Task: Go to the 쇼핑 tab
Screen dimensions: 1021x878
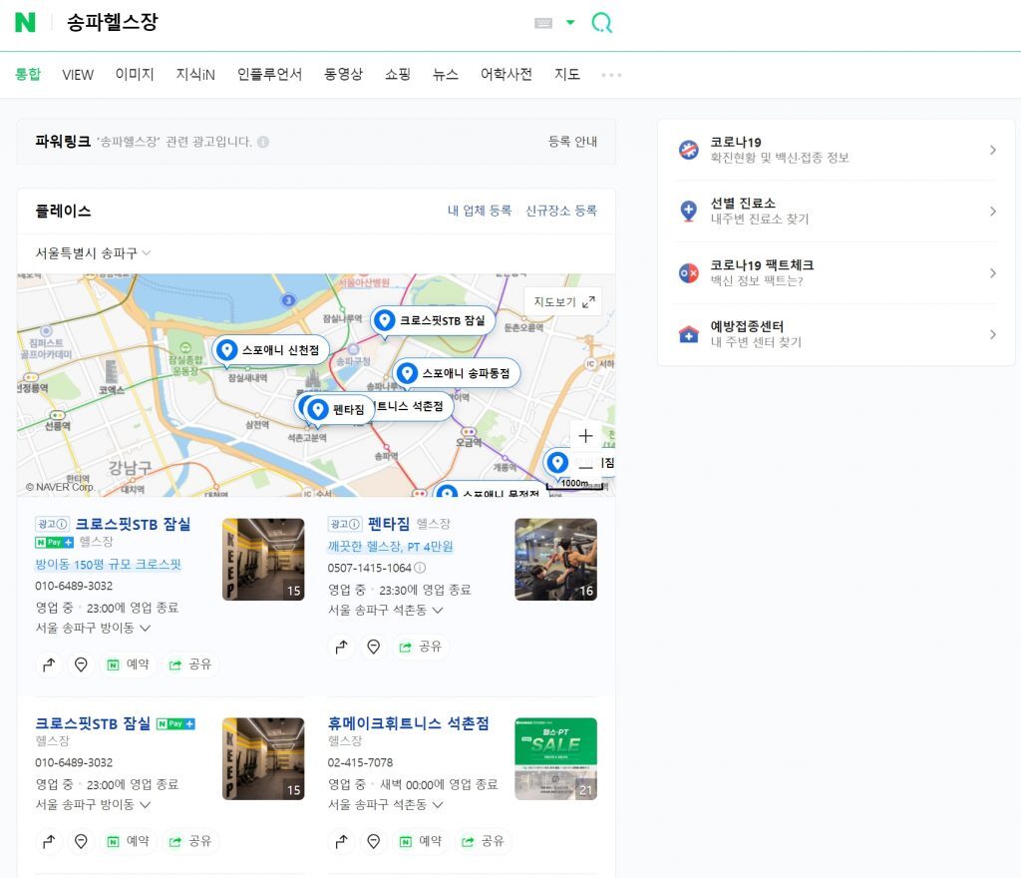Action: click(397, 74)
